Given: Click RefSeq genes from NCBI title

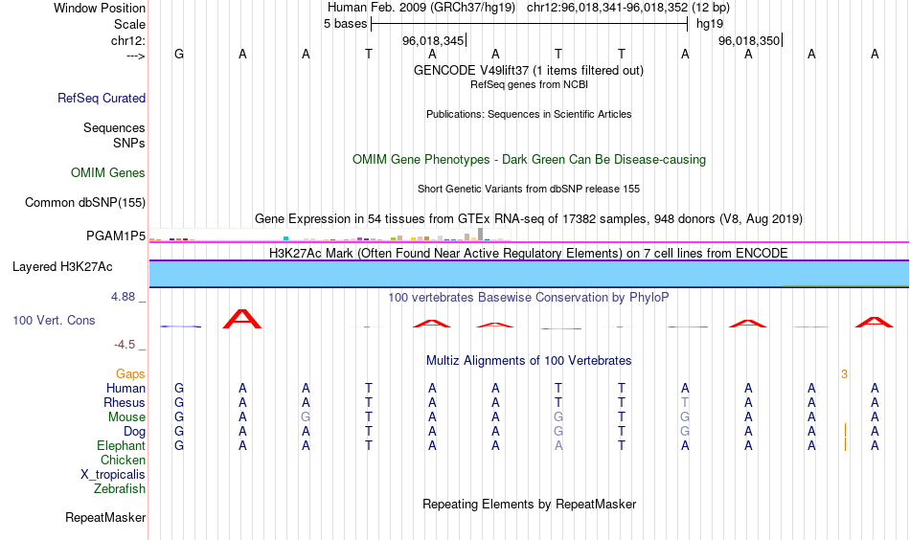Looking at the screenshot, I should pos(529,84).
